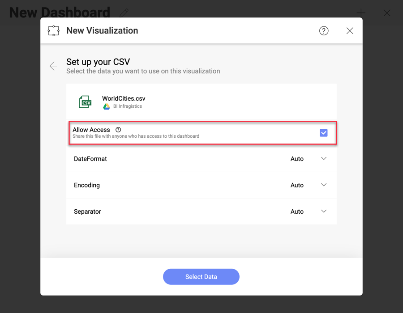Image resolution: width=403 pixels, height=313 pixels.
Task: Close the New Dashboard background window
Action: (387, 13)
